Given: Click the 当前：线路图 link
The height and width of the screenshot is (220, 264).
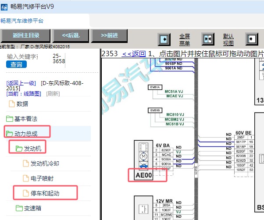Looking at the screenshot, I should point(24,93).
